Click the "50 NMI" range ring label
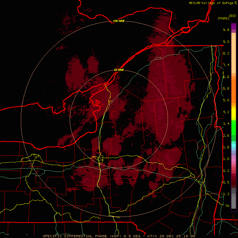 pyautogui.click(x=119, y=70)
